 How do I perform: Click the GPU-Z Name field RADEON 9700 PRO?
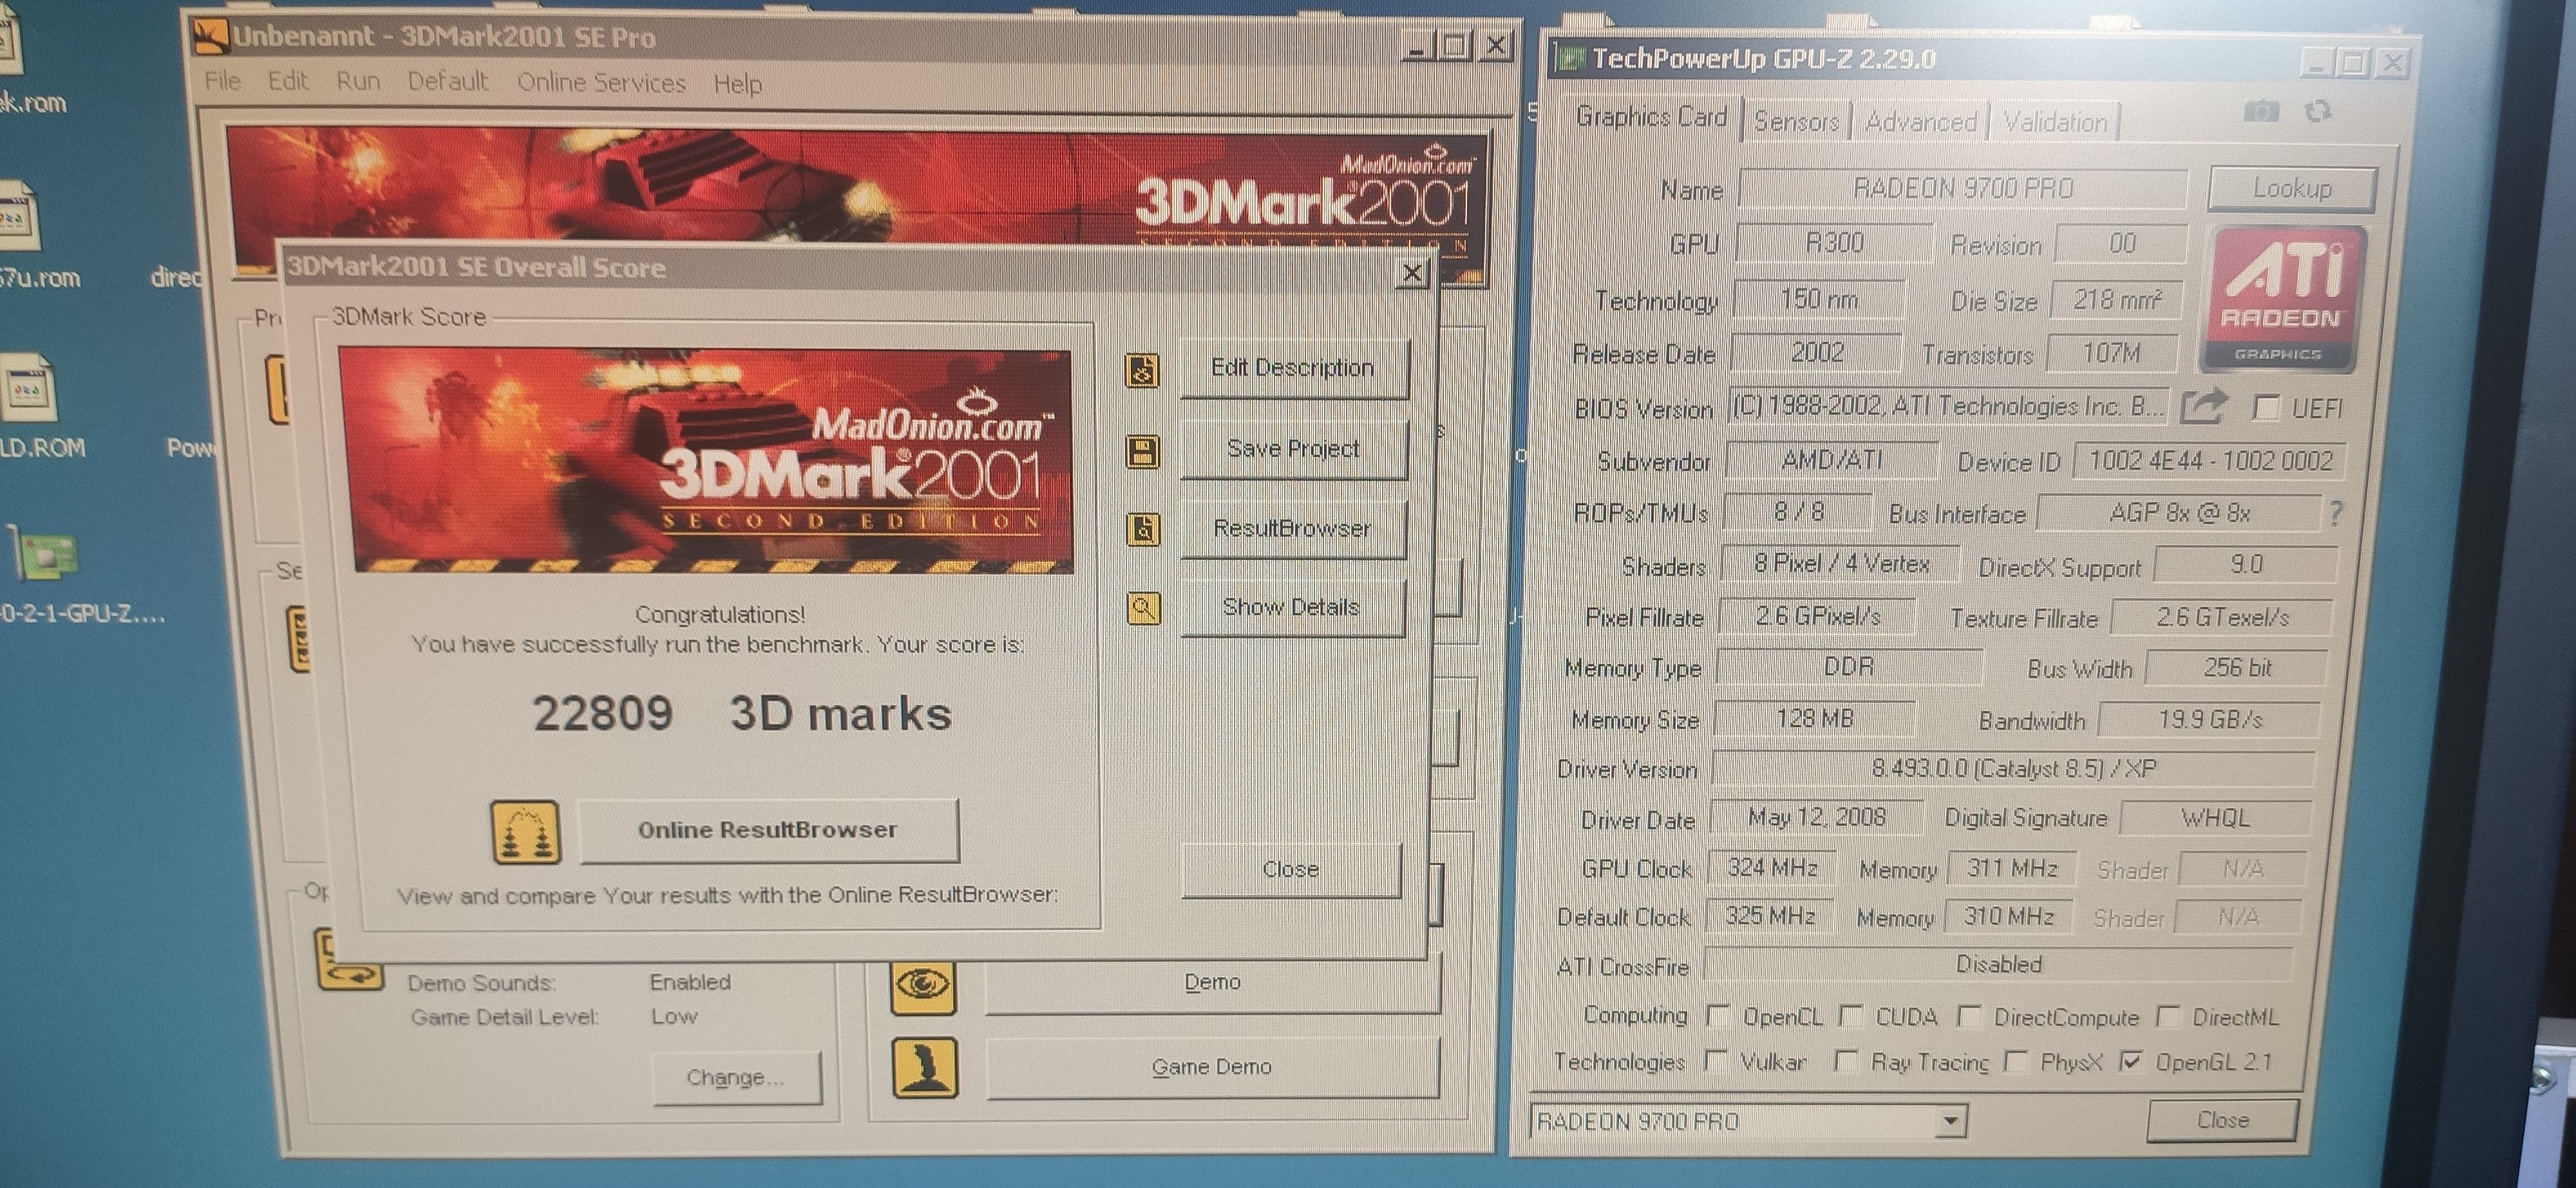click(1963, 189)
